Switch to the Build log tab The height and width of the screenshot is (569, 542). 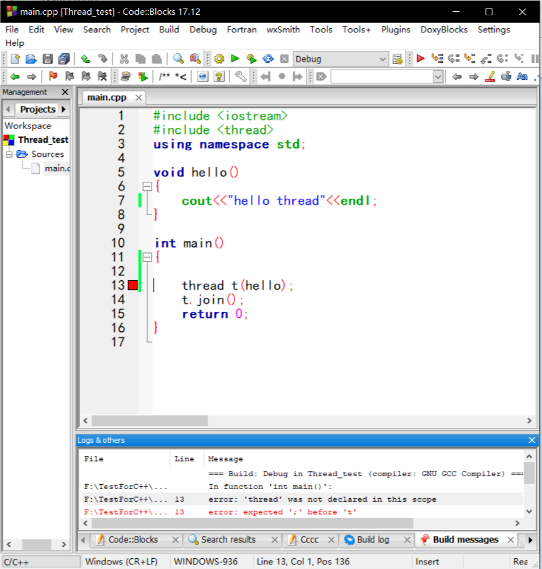(372, 540)
